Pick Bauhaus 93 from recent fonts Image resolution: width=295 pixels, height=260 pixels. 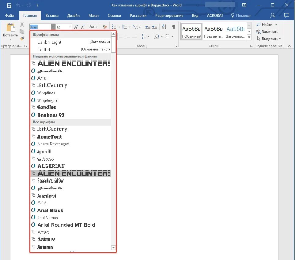[71, 115]
